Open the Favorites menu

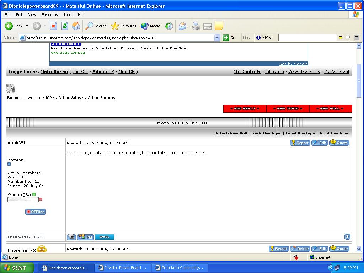49,15
